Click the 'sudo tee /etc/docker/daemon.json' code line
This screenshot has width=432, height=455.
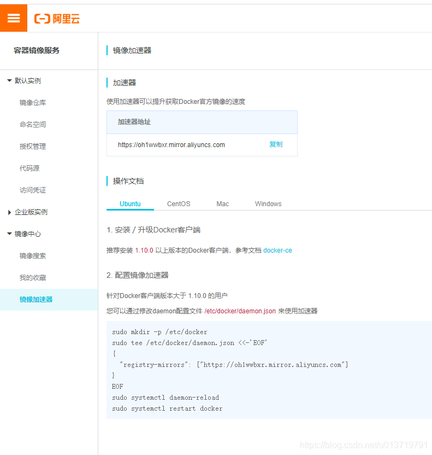click(x=190, y=343)
